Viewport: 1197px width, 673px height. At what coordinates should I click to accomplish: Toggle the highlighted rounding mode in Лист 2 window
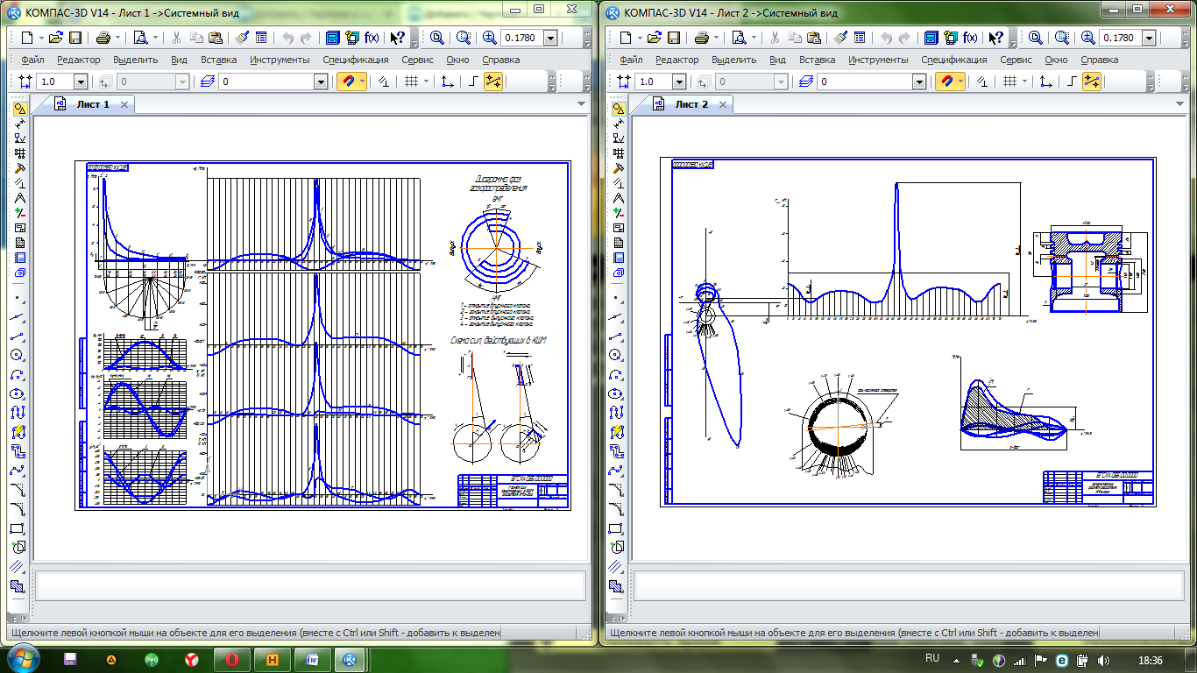tap(1092, 81)
